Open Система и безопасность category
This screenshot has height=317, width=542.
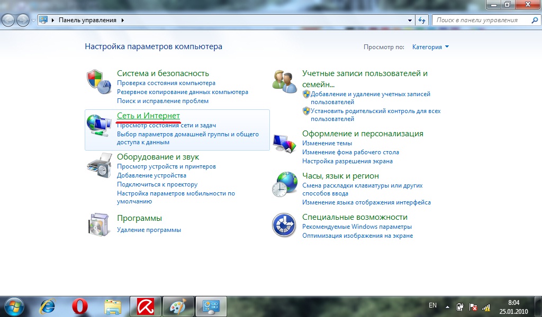point(163,73)
